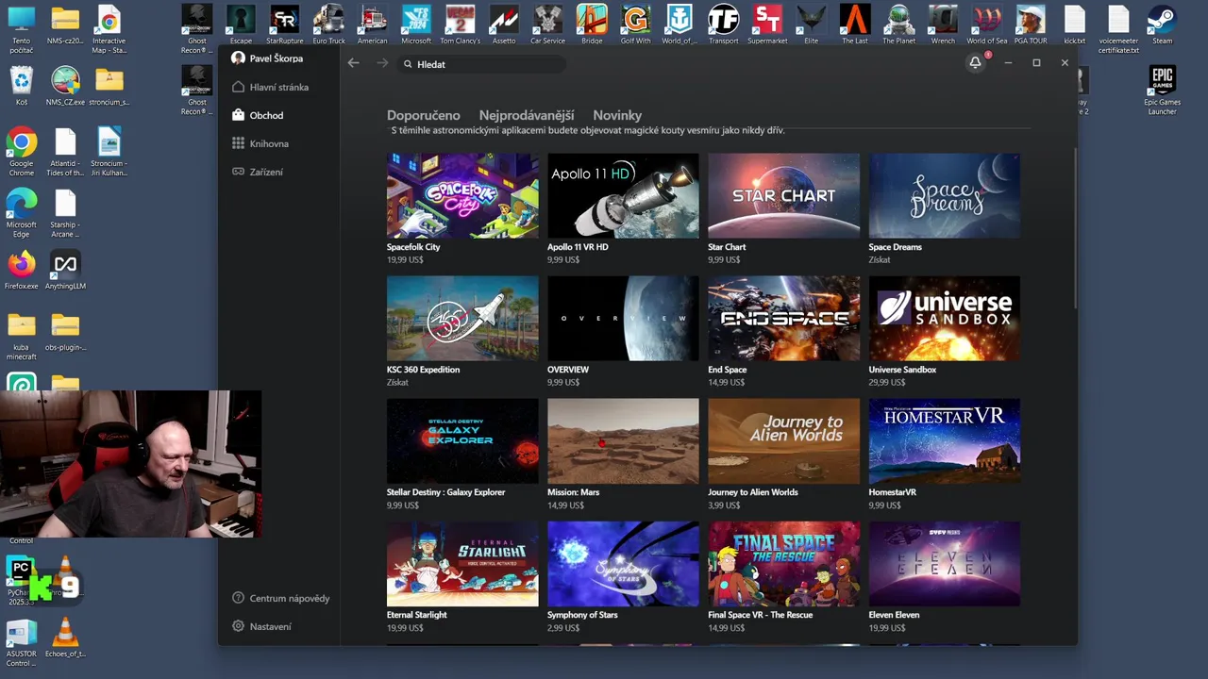Select the Elite desktop shortcut

[811, 25]
